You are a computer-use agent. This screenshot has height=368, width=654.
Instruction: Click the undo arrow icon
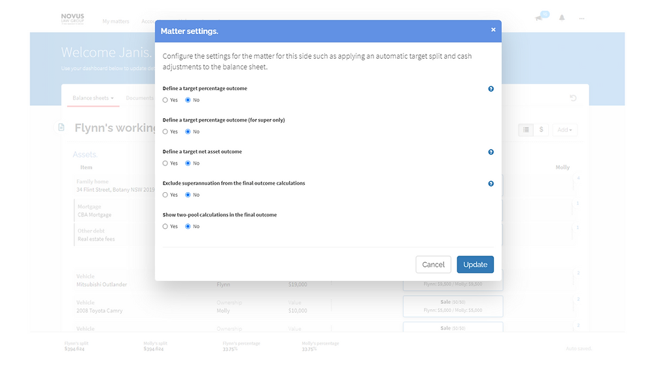coord(573,98)
